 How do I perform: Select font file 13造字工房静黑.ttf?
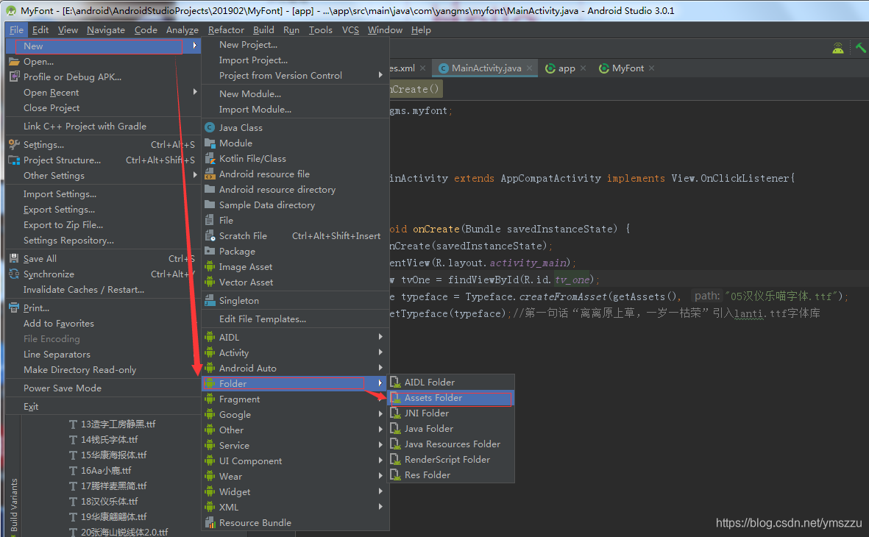point(118,424)
